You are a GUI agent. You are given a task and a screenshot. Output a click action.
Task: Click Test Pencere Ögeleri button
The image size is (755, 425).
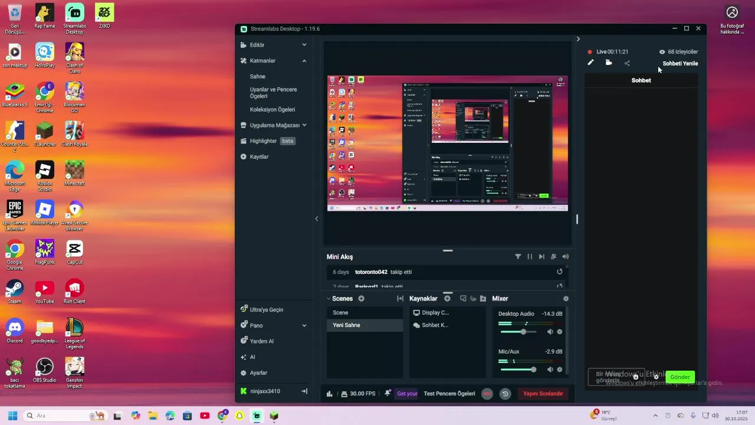[449, 394]
